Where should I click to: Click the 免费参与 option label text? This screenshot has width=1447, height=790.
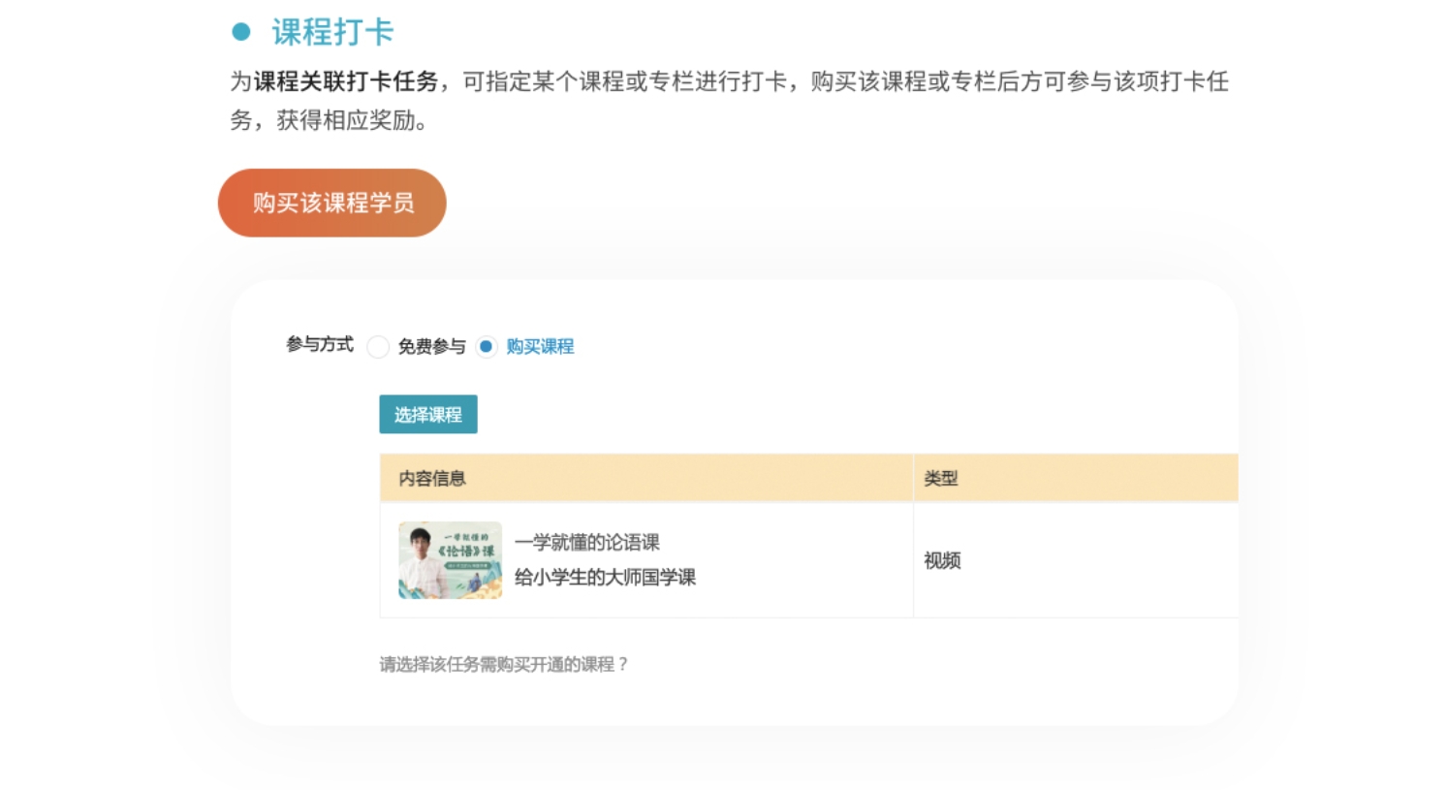pos(431,347)
